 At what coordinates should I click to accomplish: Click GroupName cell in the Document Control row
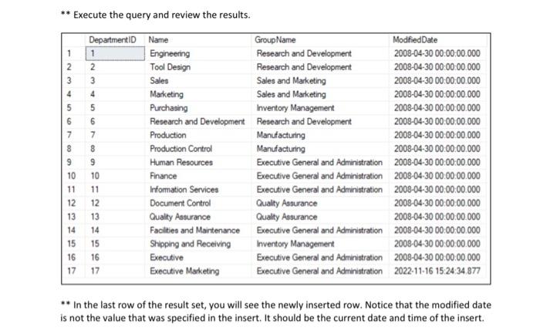pyautogui.click(x=320, y=203)
